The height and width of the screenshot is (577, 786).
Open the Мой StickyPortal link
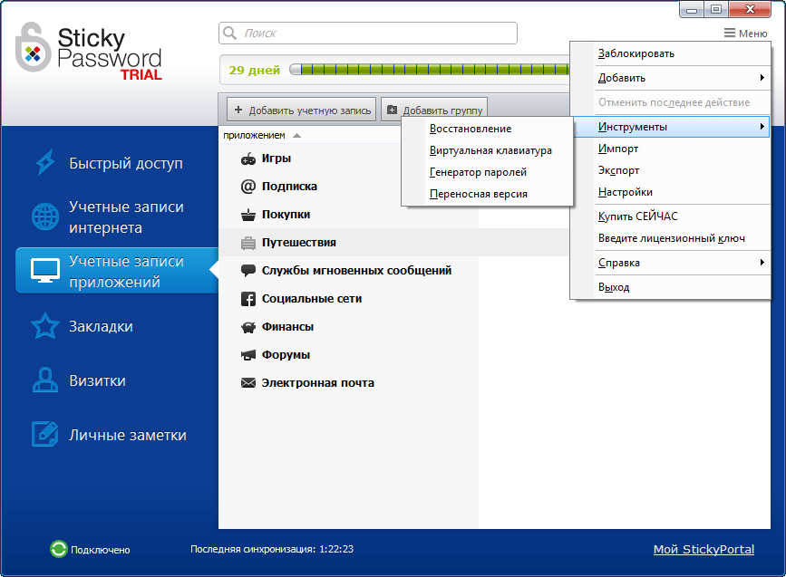point(704,549)
